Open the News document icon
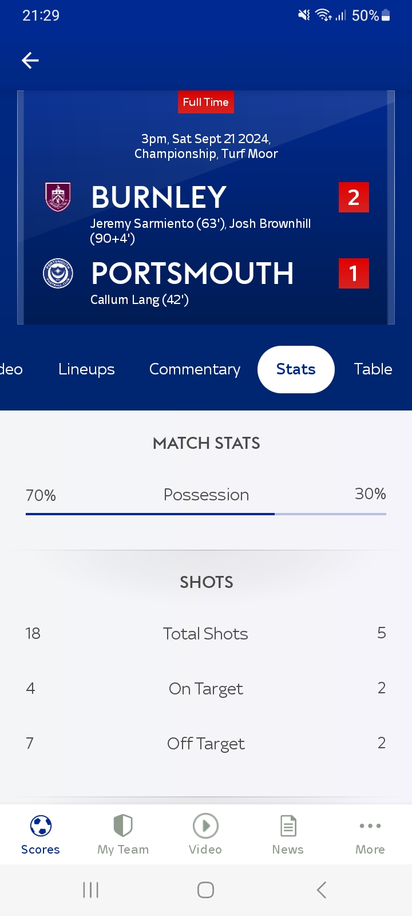This screenshot has height=916, width=412. click(288, 826)
